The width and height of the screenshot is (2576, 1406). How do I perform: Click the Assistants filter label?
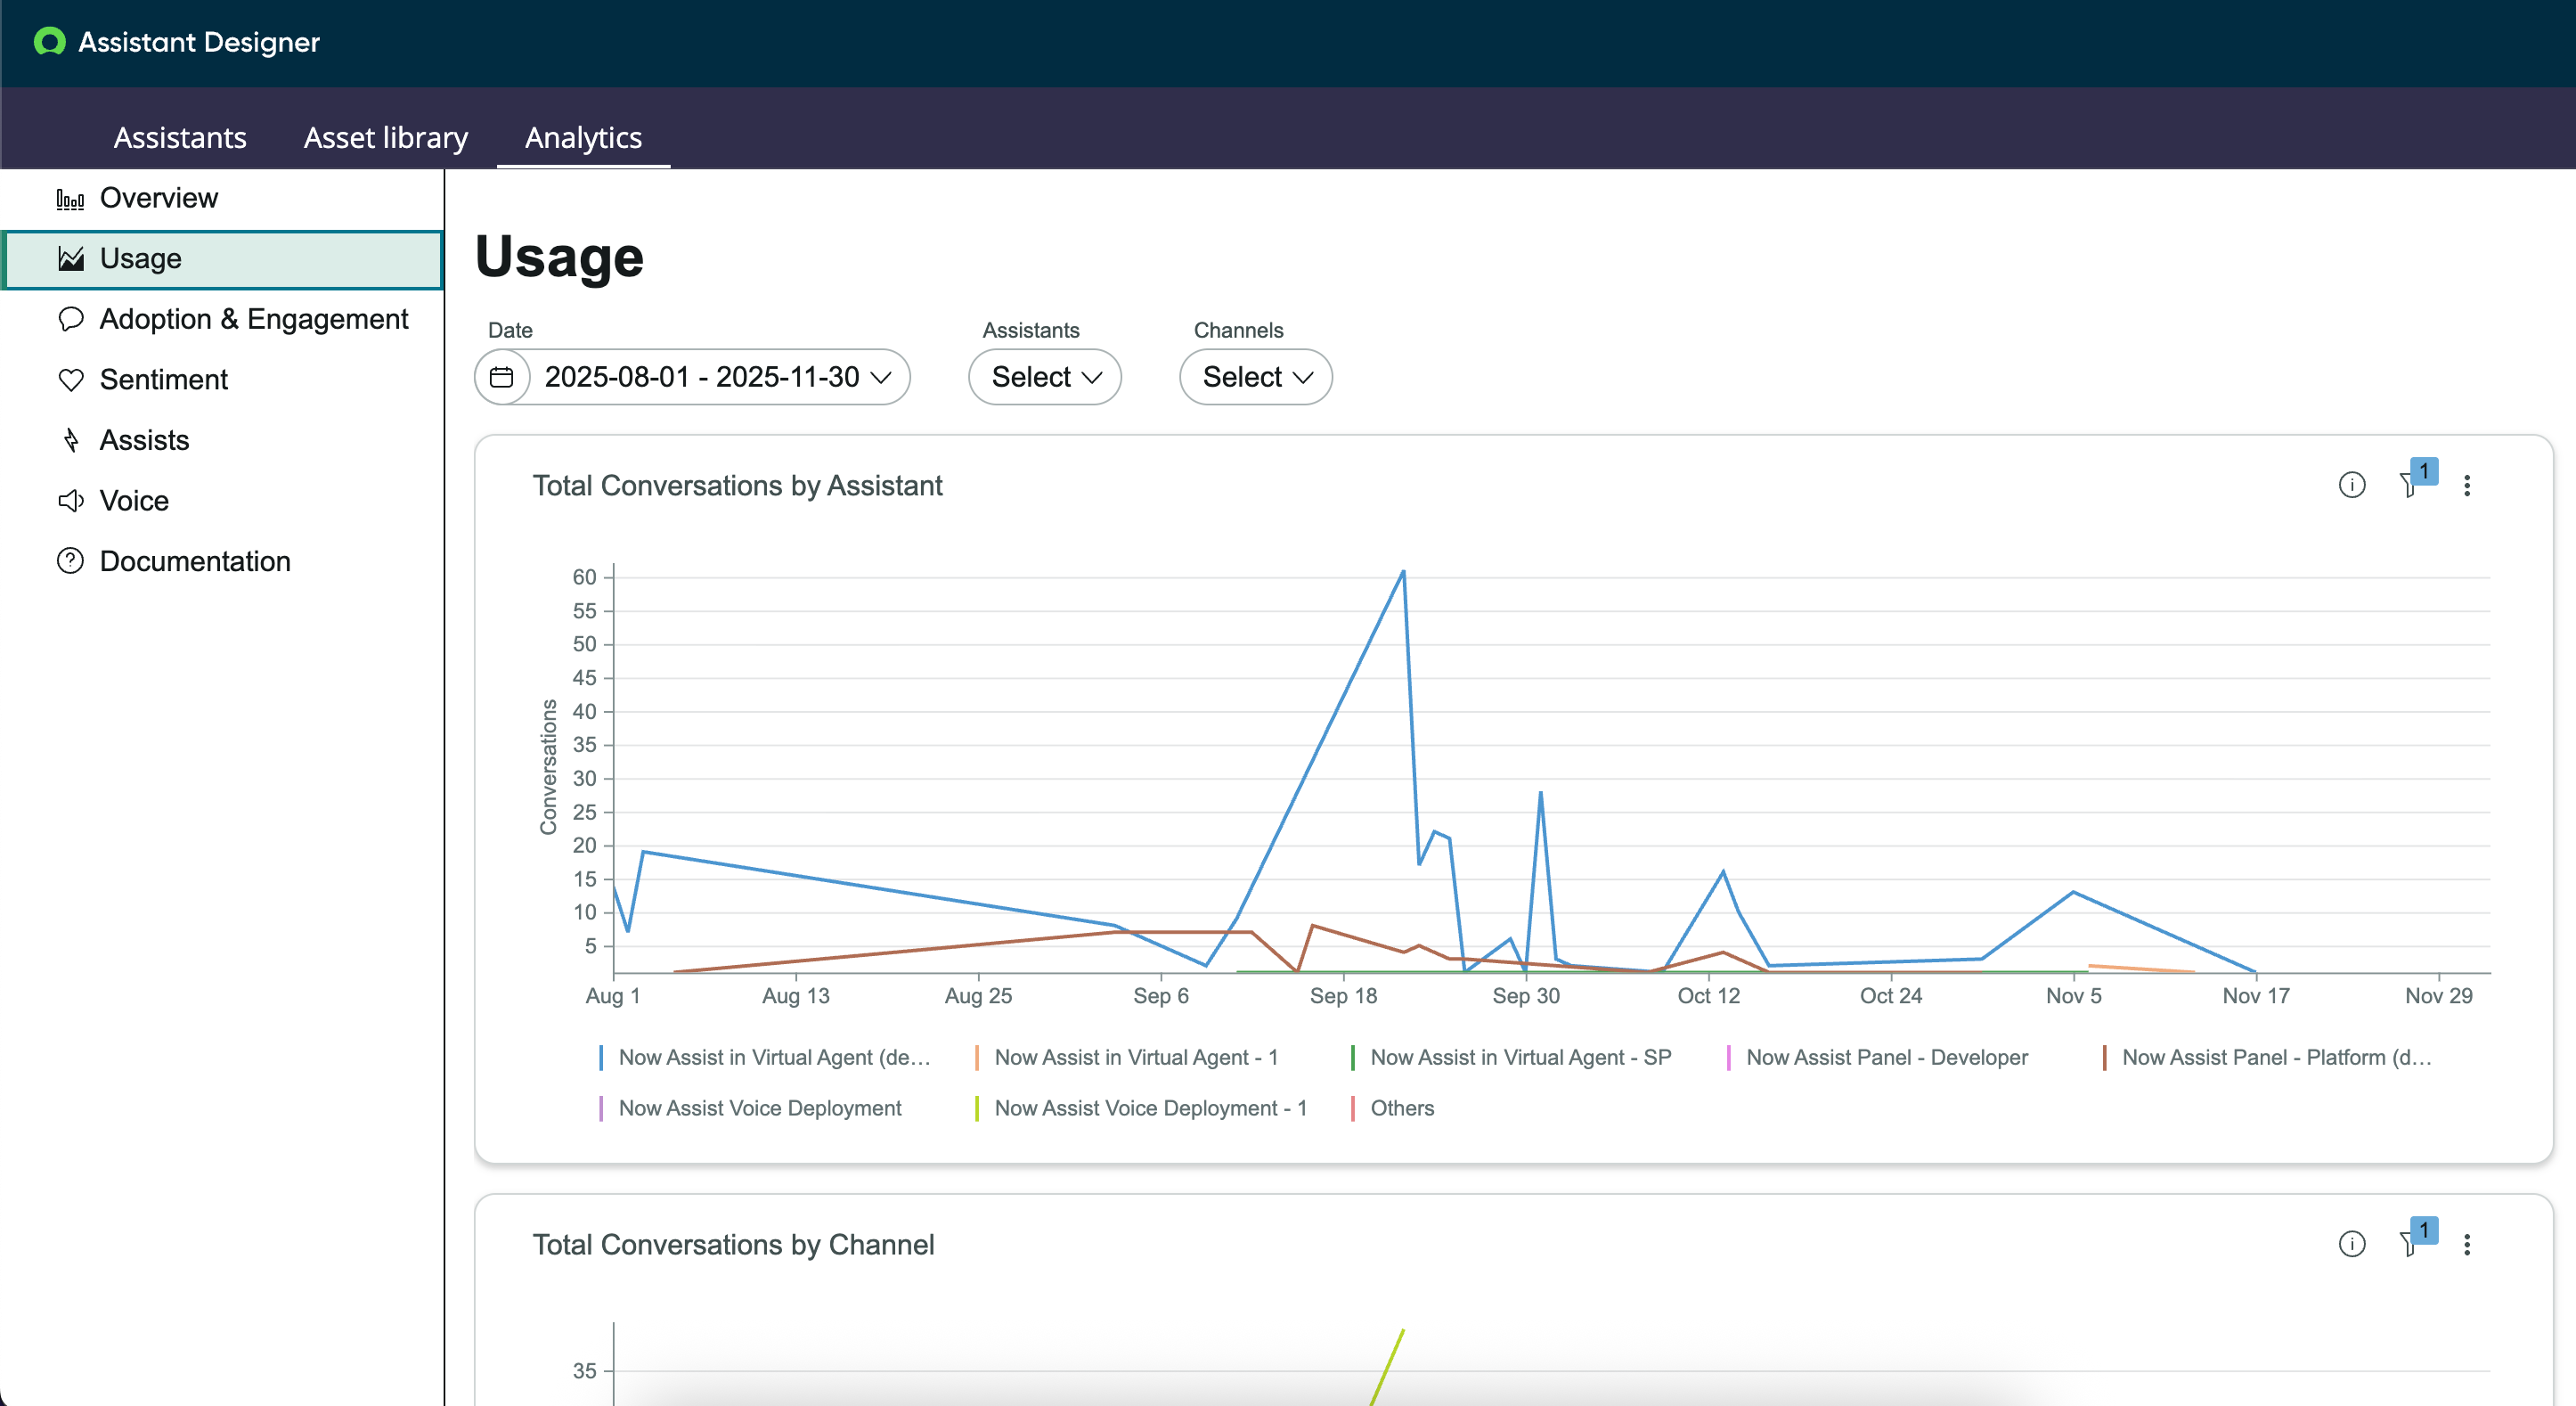coord(1031,330)
